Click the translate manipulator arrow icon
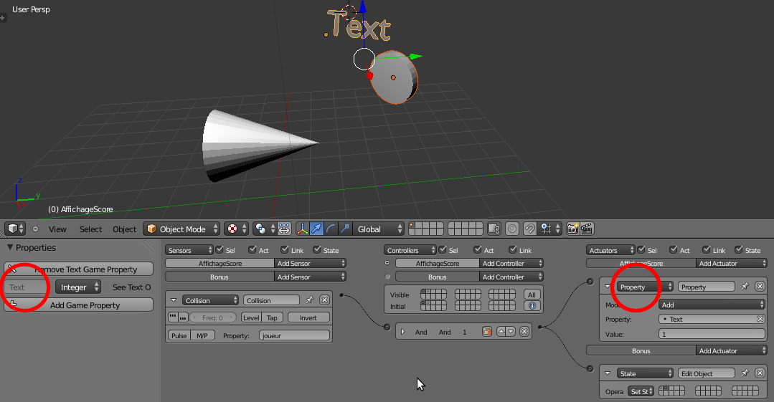Viewport: 774px width, 402px height. tap(316, 229)
